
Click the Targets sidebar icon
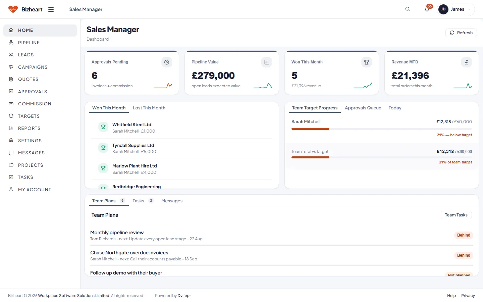[11, 116]
